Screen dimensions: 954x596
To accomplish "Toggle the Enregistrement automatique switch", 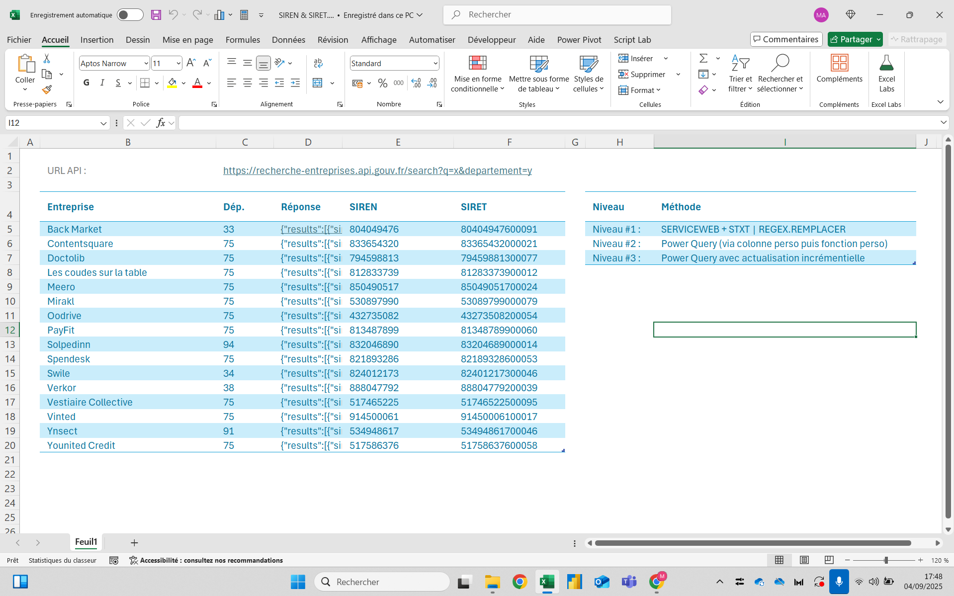I will pyautogui.click(x=130, y=15).
